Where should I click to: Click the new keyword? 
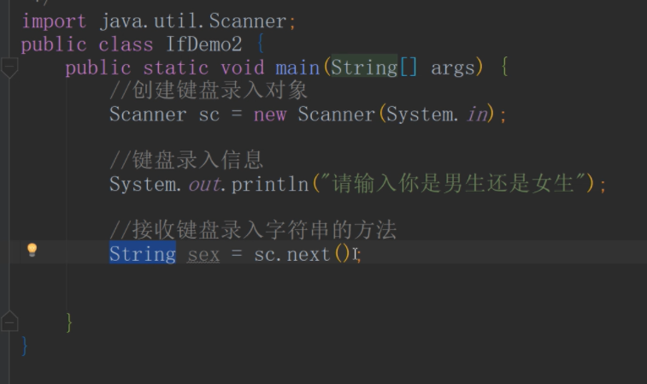270,115
